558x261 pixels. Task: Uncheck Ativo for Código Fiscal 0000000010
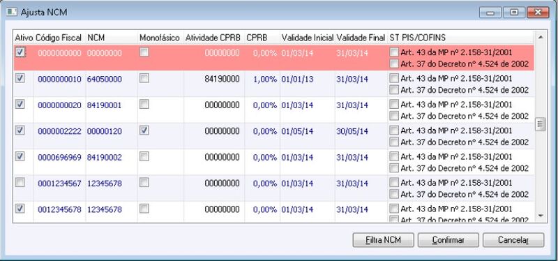pyautogui.click(x=20, y=79)
